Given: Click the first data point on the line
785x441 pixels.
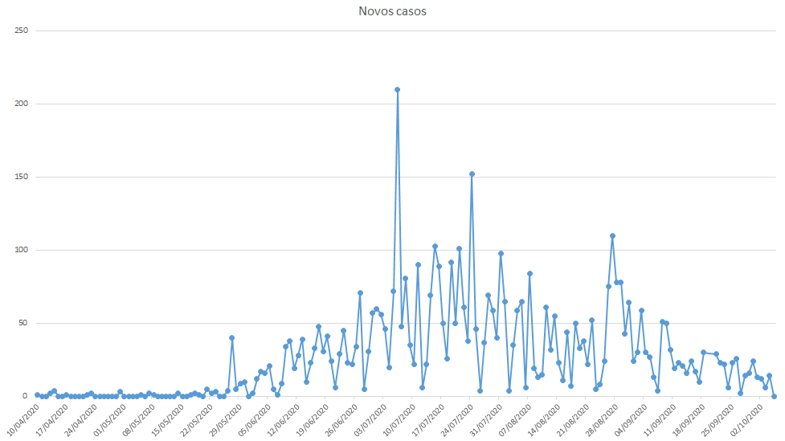Looking at the screenshot, I should point(37,394).
